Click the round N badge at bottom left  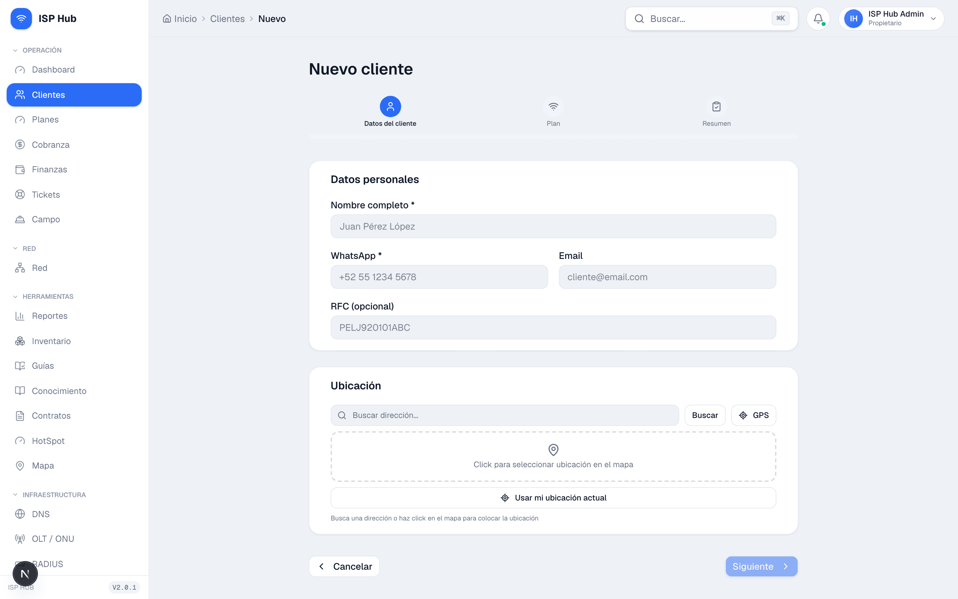[25, 574]
